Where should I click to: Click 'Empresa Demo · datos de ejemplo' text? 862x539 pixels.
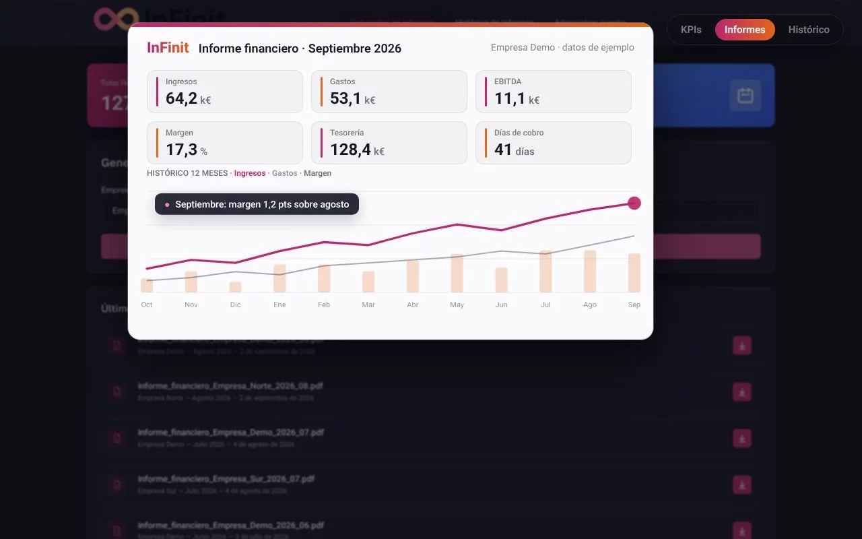[562, 48]
